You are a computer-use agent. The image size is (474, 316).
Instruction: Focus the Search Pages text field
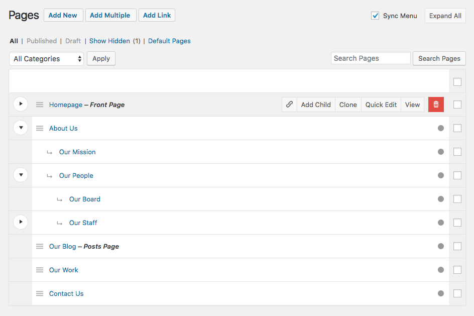click(x=371, y=58)
